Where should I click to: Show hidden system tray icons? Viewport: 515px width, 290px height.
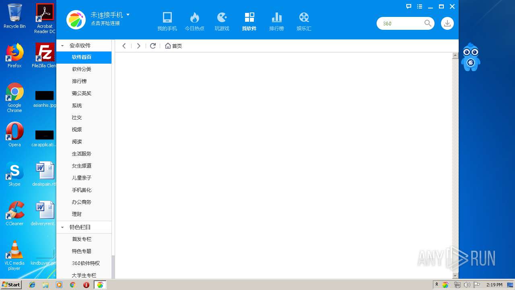click(437, 285)
